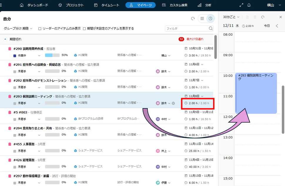Screen dimensions: 285x186
Task: Open task #426 経理業務
Action: pos(24,160)
